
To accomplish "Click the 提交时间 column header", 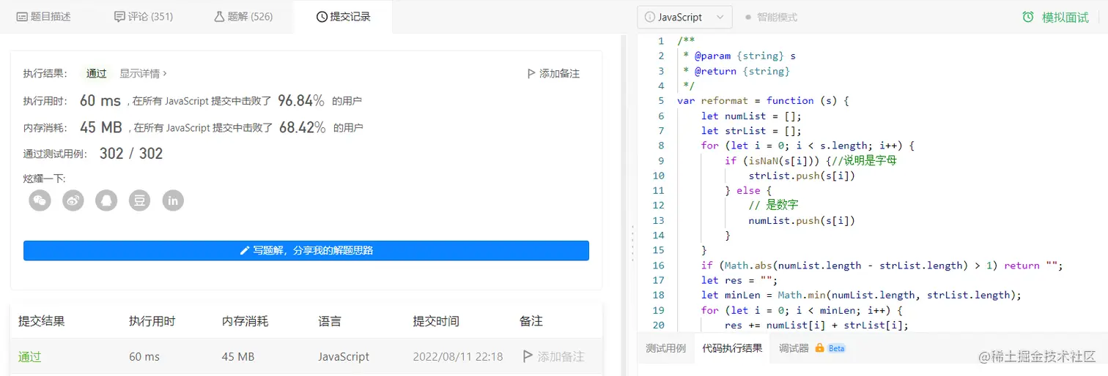I will (437, 321).
